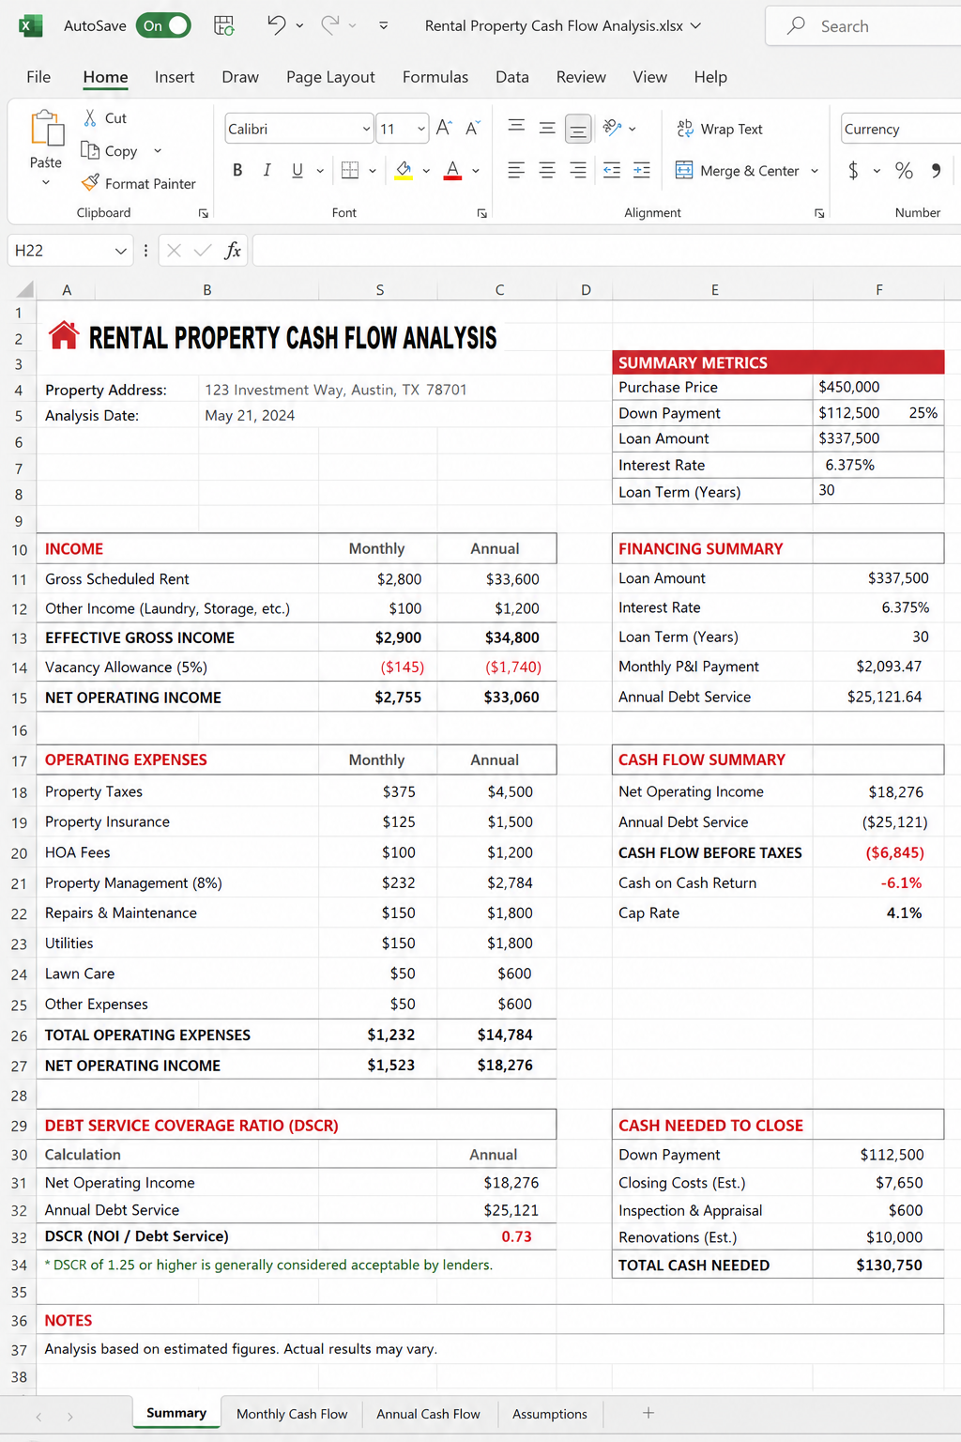The width and height of the screenshot is (961, 1442).
Task: Open the Page Layout tab
Action: pyautogui.click(x=330, y=77)
